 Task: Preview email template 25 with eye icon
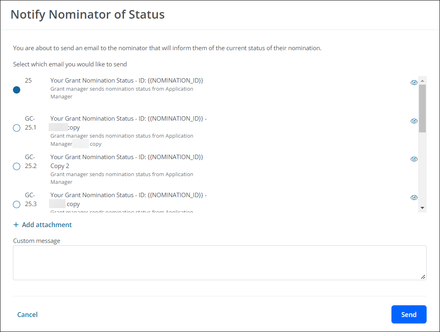point(414,83)
